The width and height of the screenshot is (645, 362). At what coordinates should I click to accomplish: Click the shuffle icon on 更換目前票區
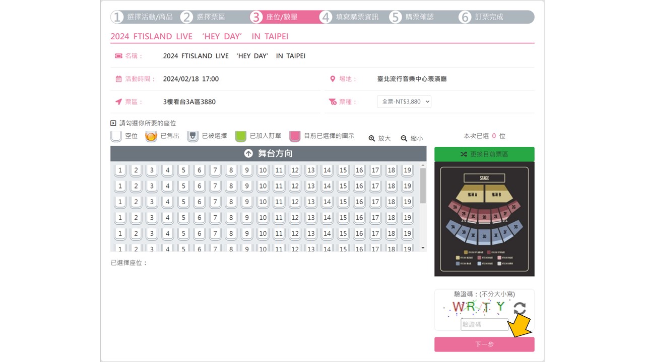click(464, 154)
